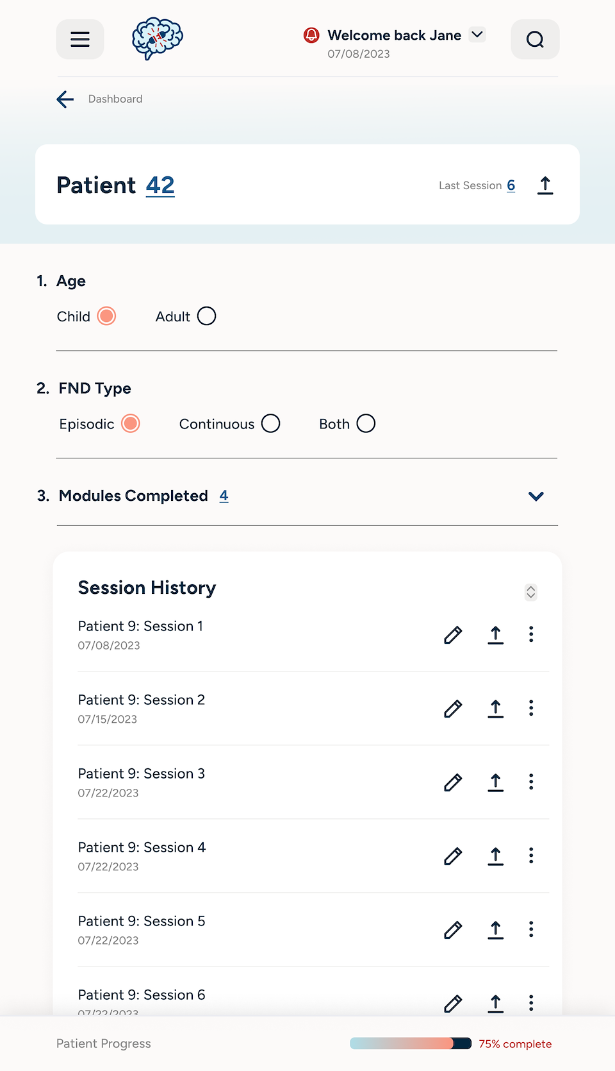Viewport: 615px width, 1071px height.
Task: Edit Session 1 with pencil icon
Action: 453,635
